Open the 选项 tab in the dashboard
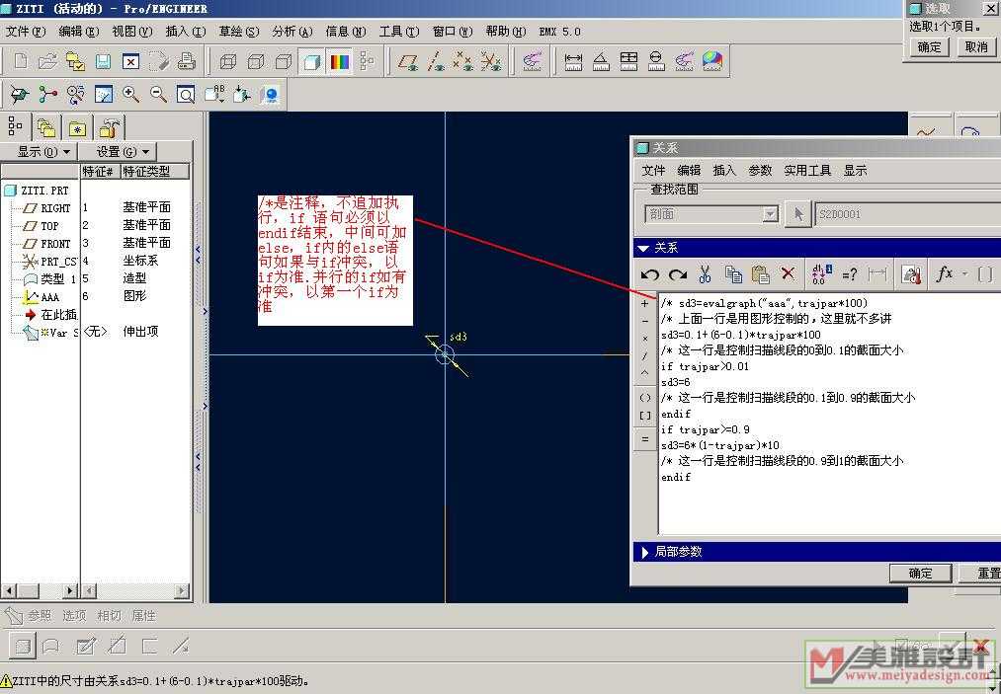1001x694 pixels. pos(74,616)
